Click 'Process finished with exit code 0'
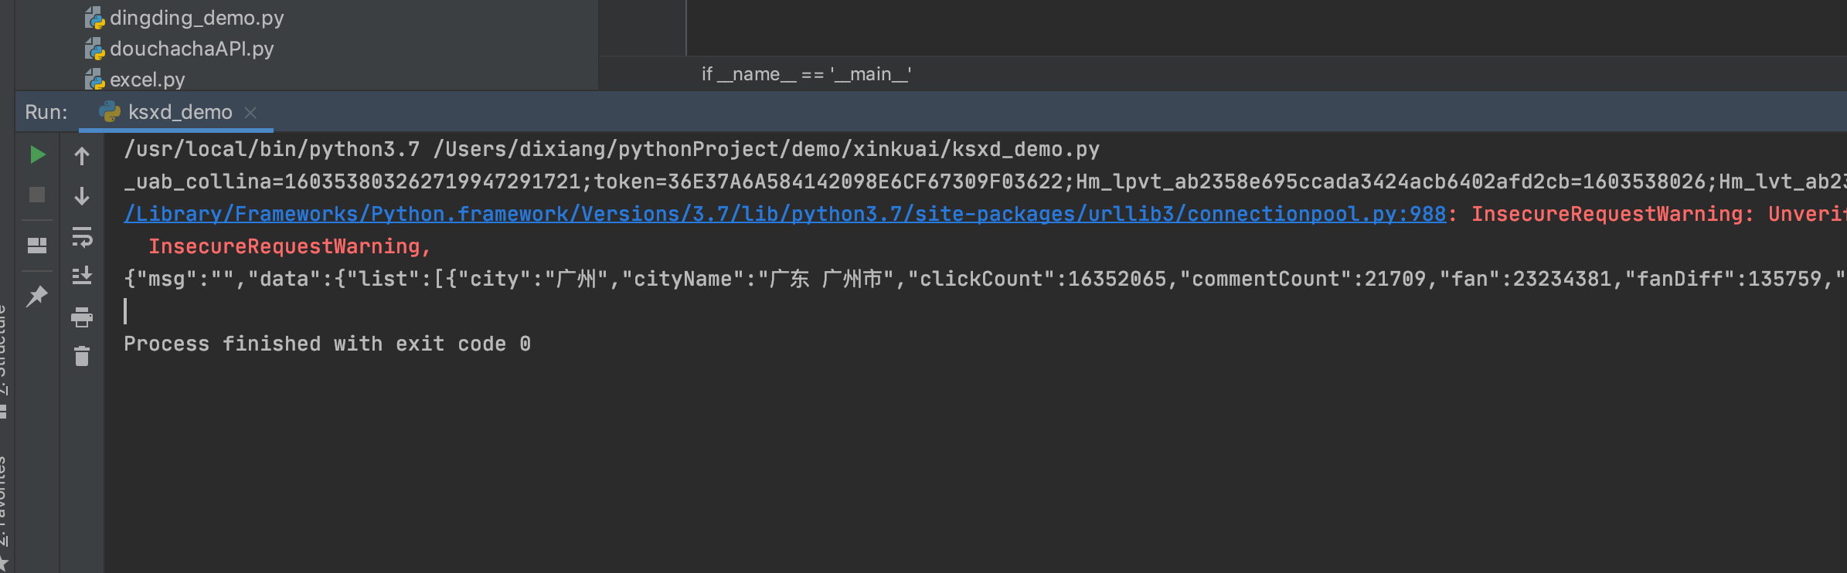This screenshot has height=573, width=1847. (x=327, y=344)
